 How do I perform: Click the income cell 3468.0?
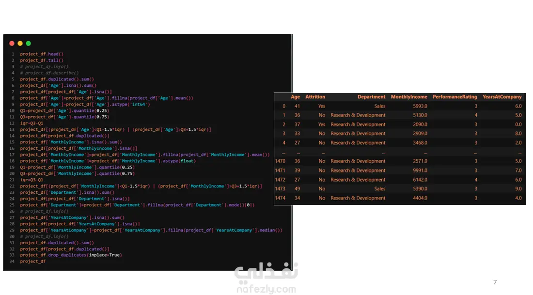pyautogui.click(x=420, y=143)
